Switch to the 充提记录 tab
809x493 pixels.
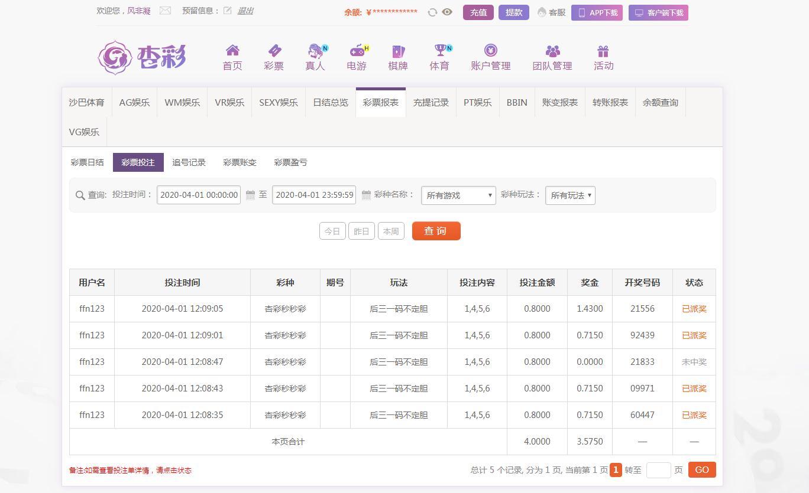pyautogui.click(x=431, y=102)
